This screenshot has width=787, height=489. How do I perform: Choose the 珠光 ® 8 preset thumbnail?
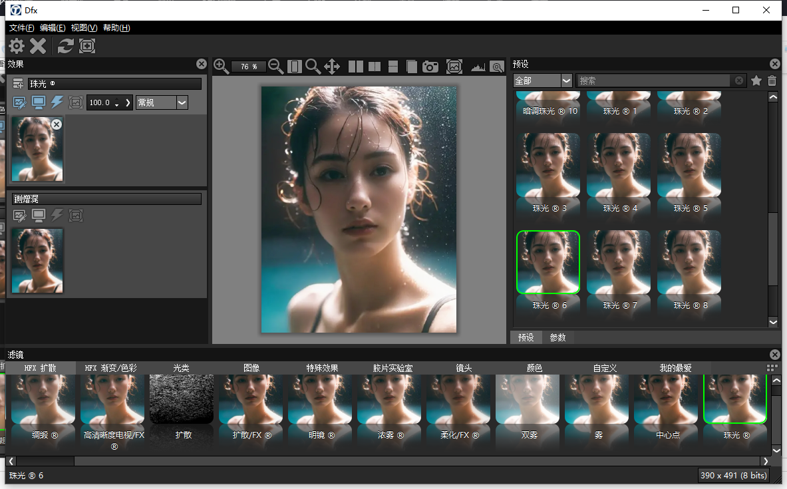point(689,262)
